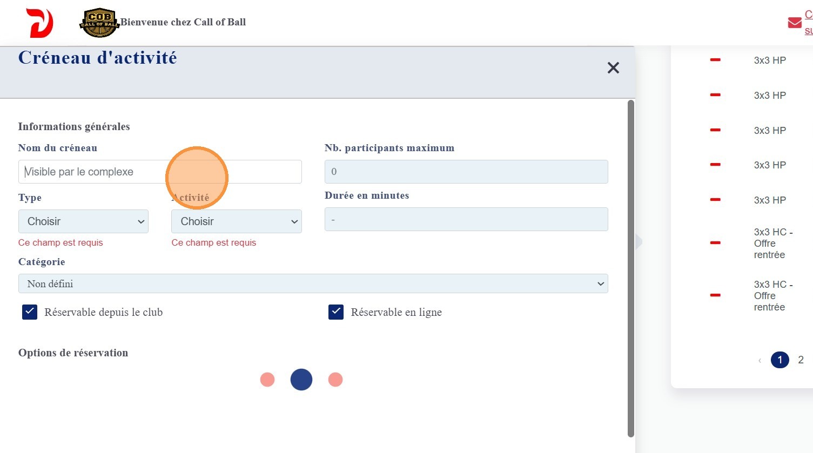
Task: Close the Créneau d'activité dialog
Action: coord(613,68)
